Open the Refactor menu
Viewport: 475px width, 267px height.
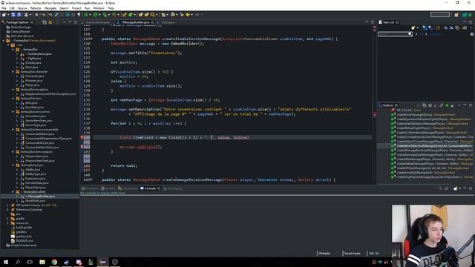36,8
